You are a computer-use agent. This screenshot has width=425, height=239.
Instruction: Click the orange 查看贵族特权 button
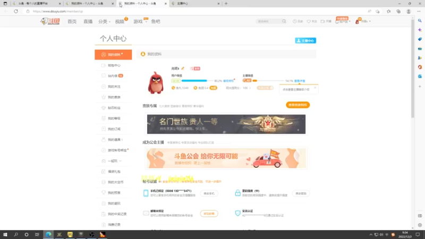[297, 105]
